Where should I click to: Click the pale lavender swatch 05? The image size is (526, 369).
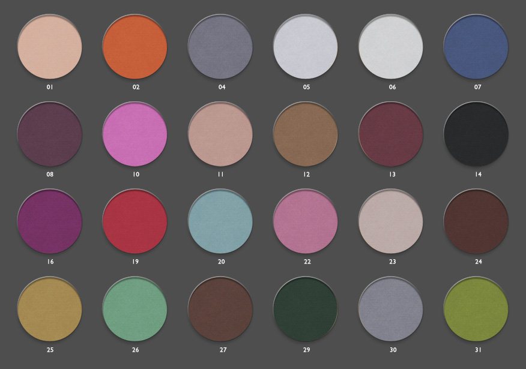tap(306, 47)
